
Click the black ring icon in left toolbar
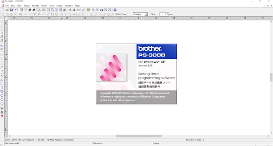click(x=2, y=112)
